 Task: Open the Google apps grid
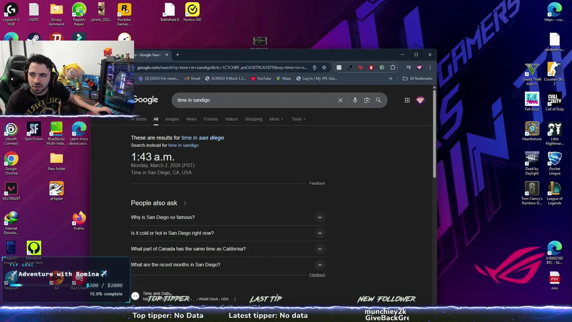407,100
